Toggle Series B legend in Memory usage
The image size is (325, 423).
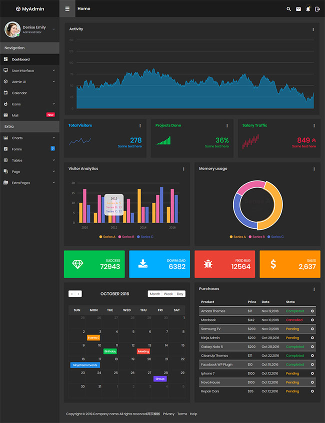click(256, 236)
